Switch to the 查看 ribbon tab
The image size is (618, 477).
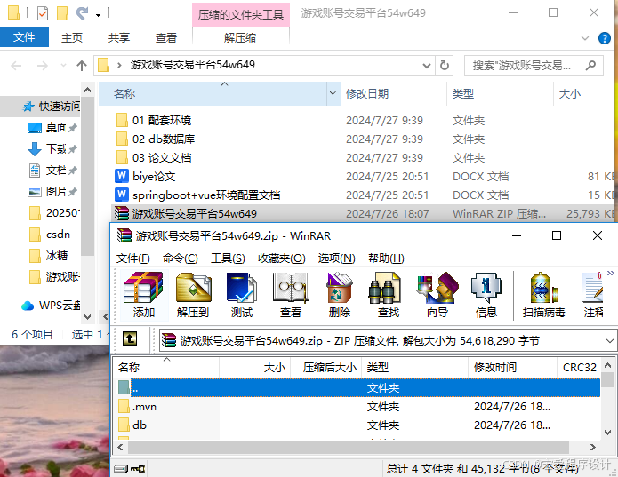166,38
